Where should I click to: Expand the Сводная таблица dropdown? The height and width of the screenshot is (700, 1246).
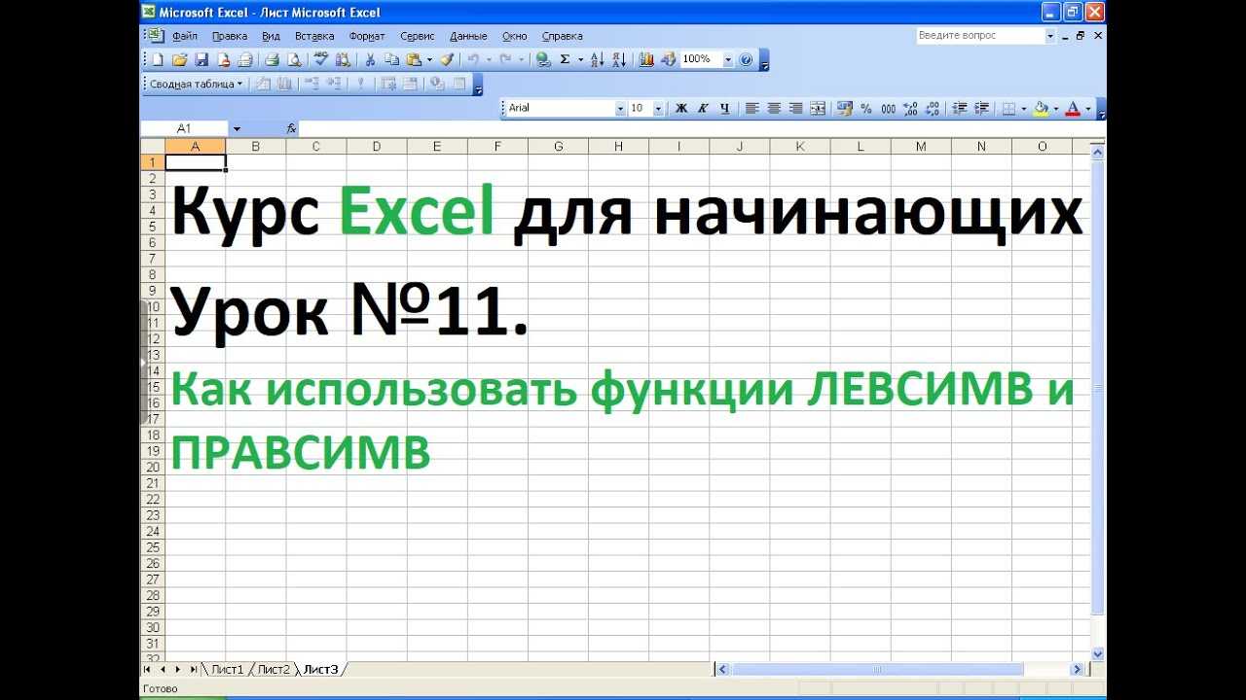196,84
